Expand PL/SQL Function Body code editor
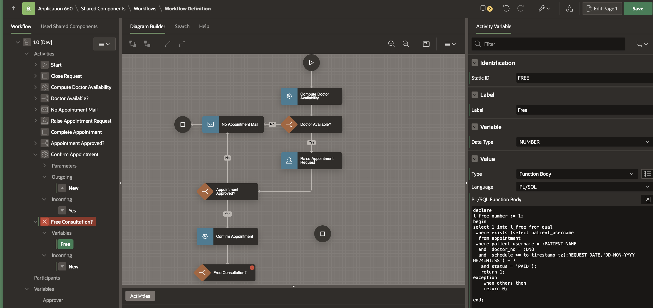Viewport: 653px width, 308px height. click(x=647, y=200)
